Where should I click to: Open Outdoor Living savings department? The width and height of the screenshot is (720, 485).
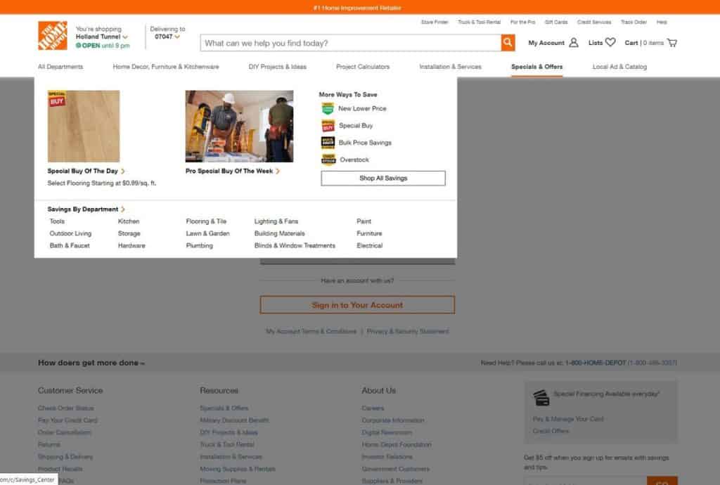coord(71,233)
